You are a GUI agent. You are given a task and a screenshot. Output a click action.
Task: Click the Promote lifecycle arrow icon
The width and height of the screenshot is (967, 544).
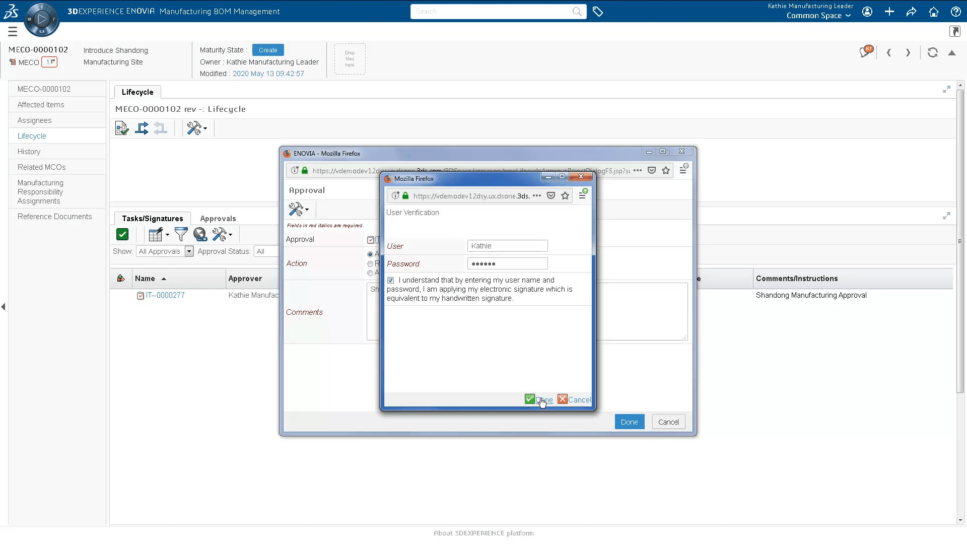pyautogui.click(x=142, y=128)
